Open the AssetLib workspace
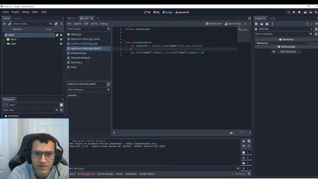 coord(182,12)
